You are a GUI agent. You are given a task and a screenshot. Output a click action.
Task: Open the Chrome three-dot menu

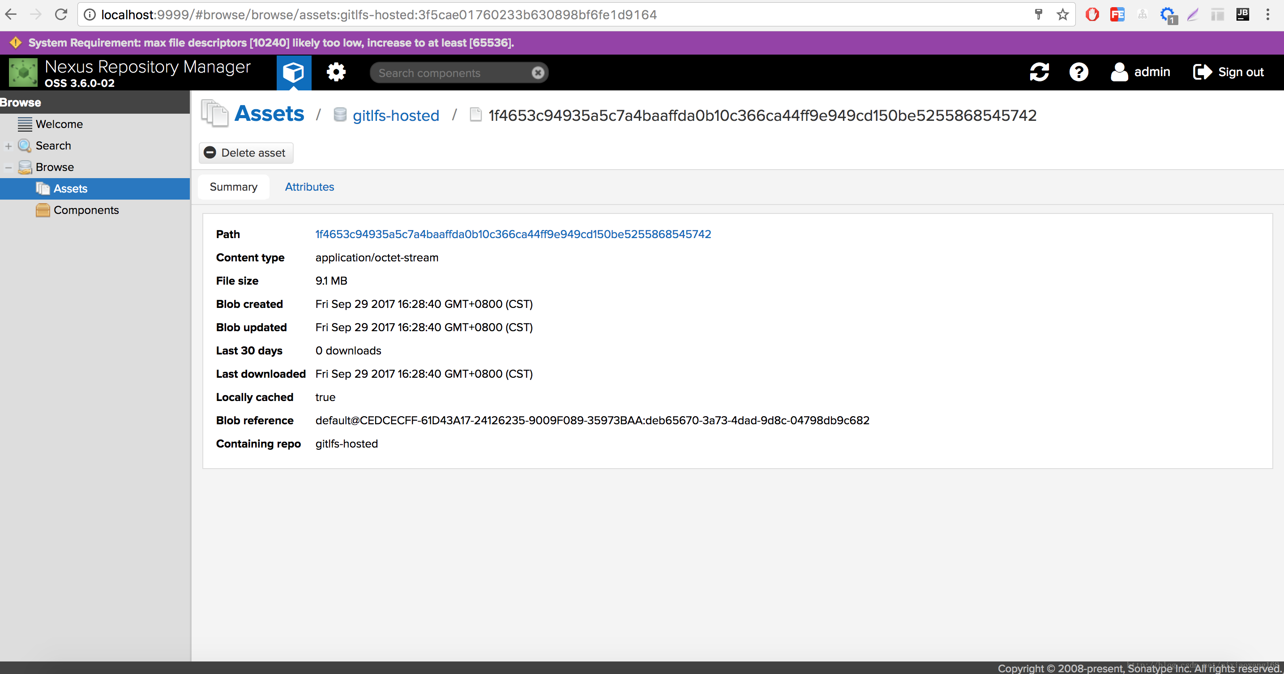pos(1267,15)
